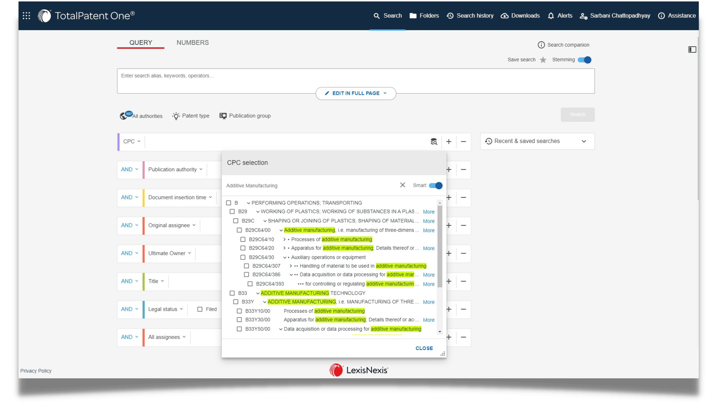The height and width of the screenshot is (403, 717).
Task: Add a row with the CPC plus icon
Action: click(x=449, y=141)
